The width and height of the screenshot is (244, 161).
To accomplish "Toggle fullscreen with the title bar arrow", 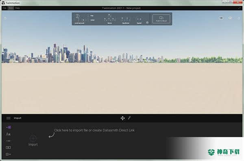I will pyautogui.click(x=240, y=8).
